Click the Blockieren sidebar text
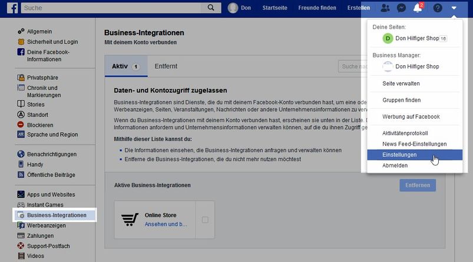The width and height of the screenshot is (473, 262). coord(40,125)
